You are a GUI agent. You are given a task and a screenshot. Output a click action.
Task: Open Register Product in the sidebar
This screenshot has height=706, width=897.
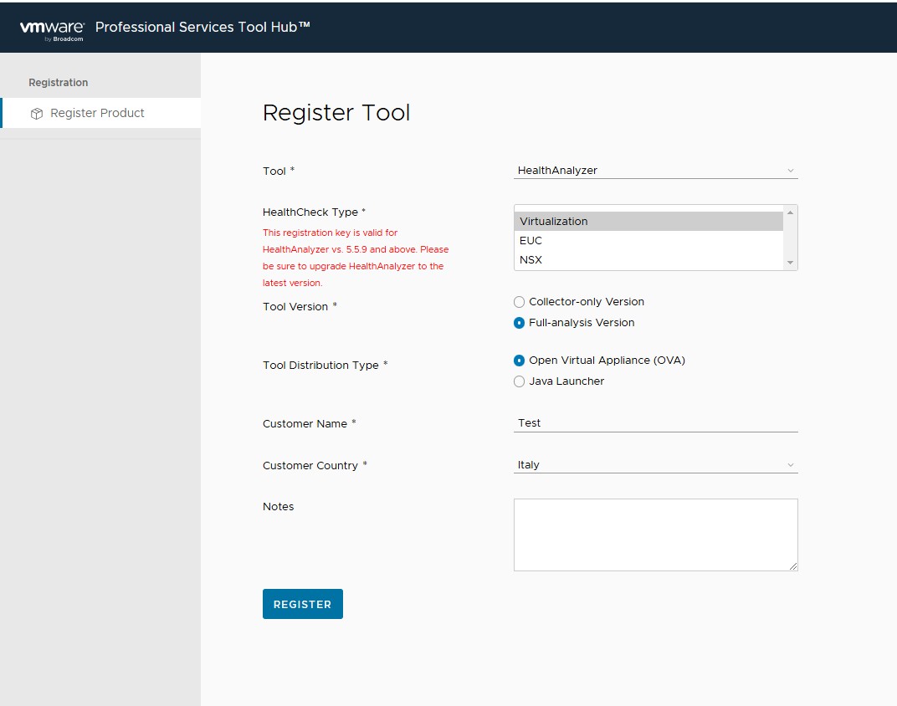[x=101, y=113]
